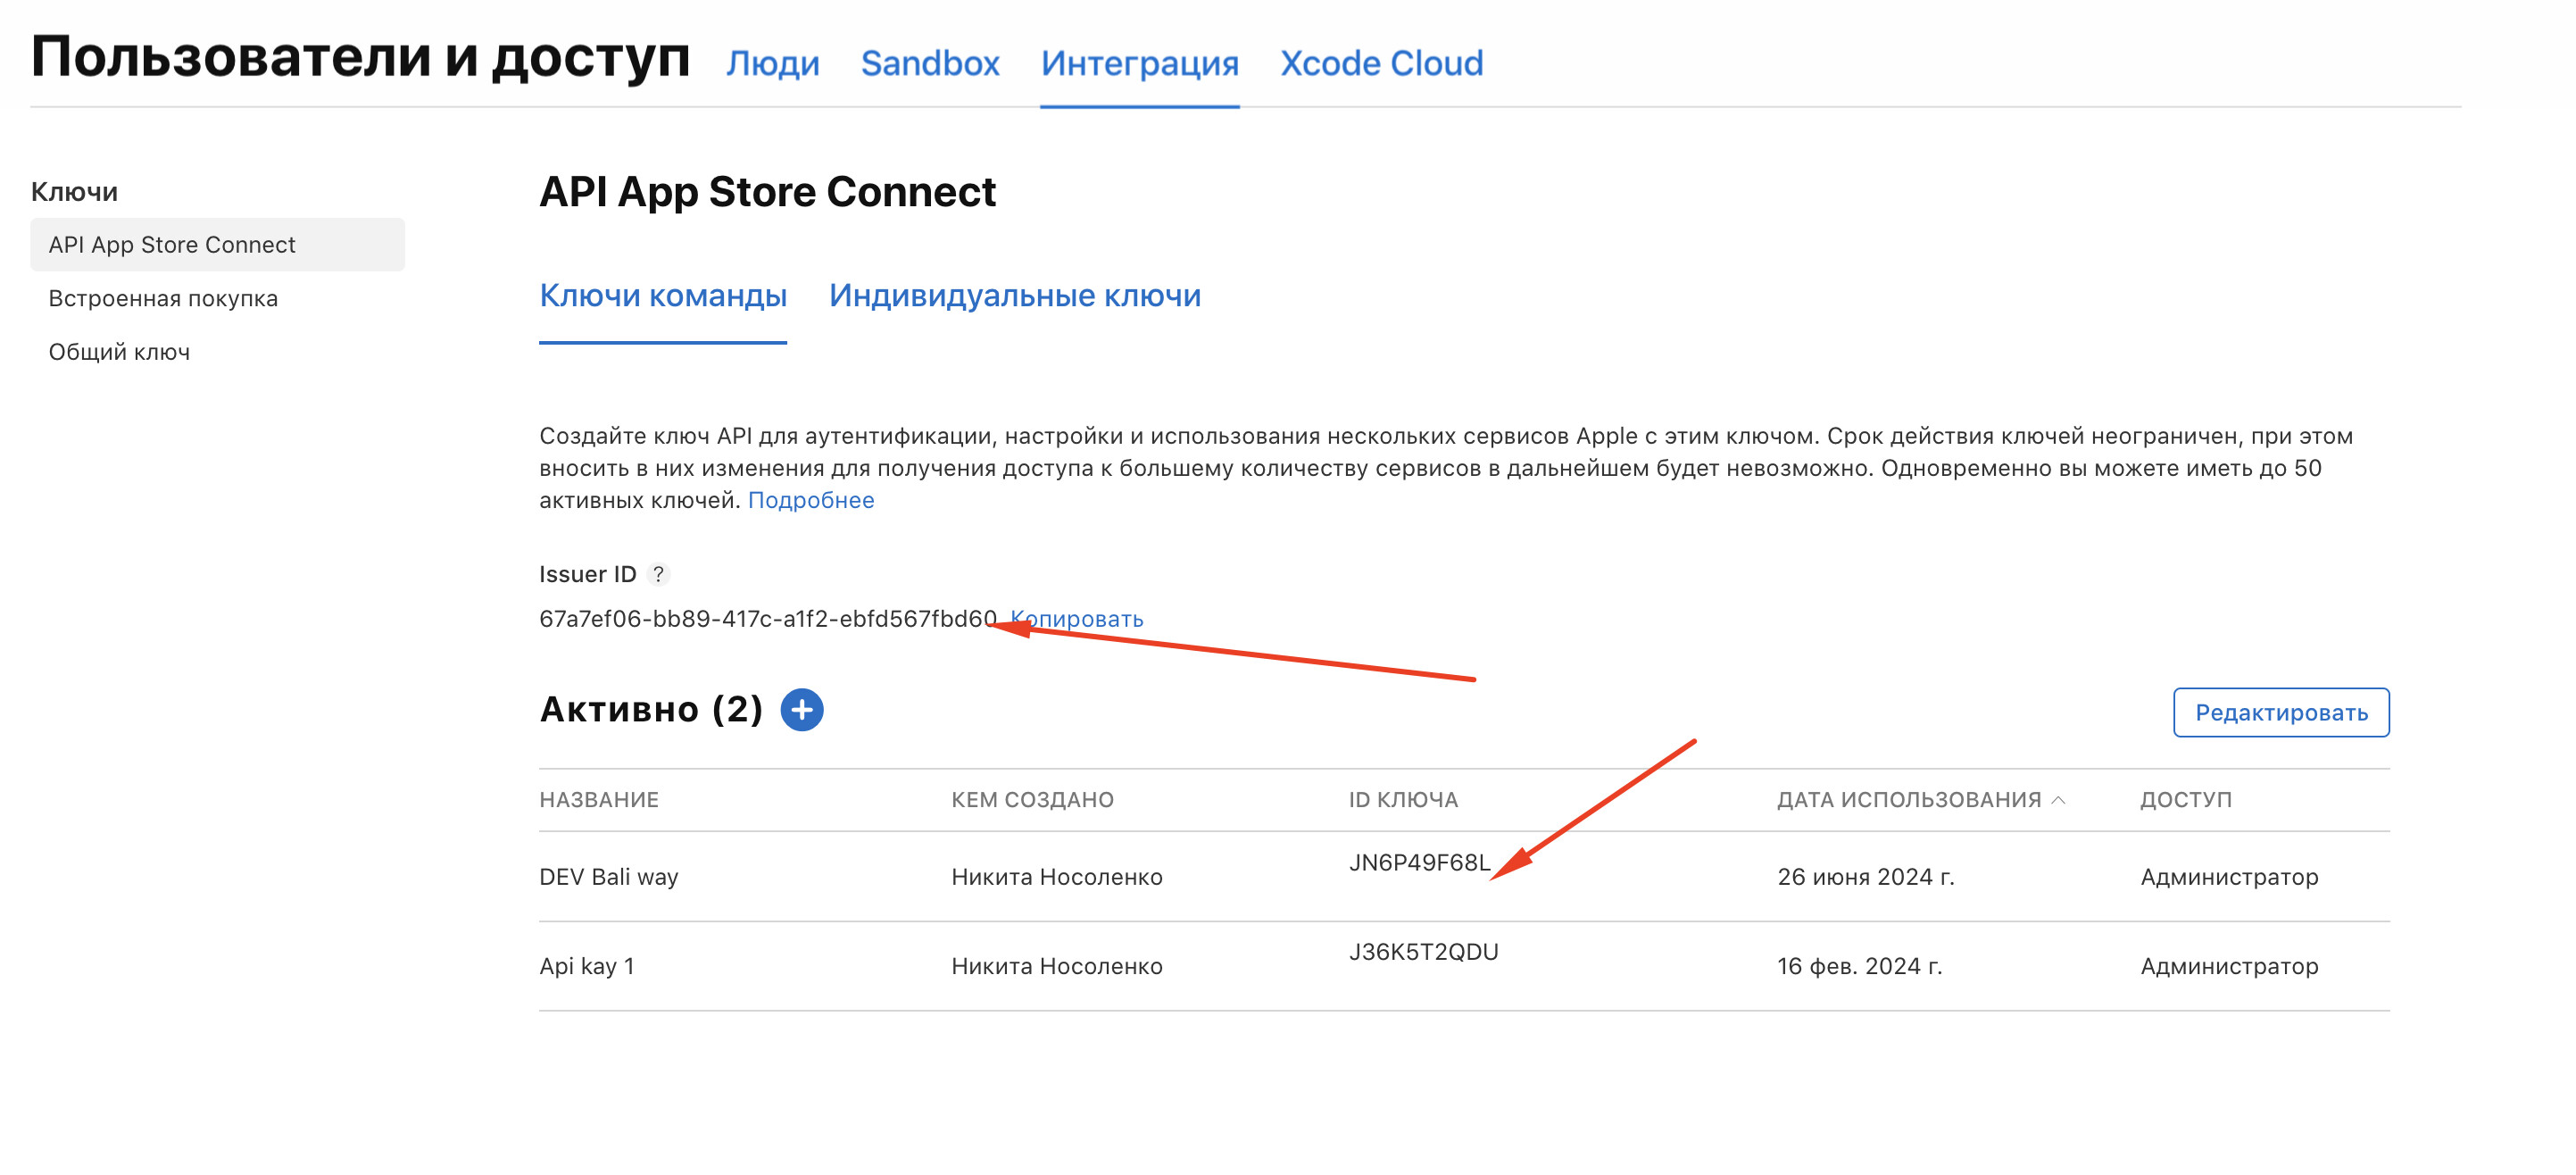Screen dimensions: 2576x1175
Task: Click the Пользователи и доступ page title
Action: (x=360, y=56)
